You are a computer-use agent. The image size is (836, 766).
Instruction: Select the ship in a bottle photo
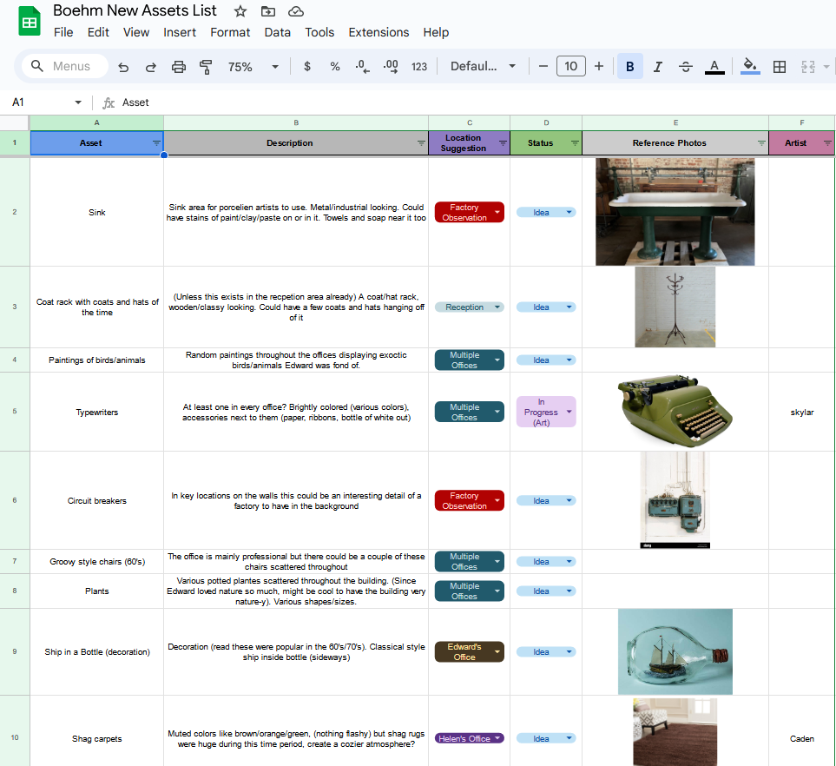pyautogui.click(x=675, y=652)
